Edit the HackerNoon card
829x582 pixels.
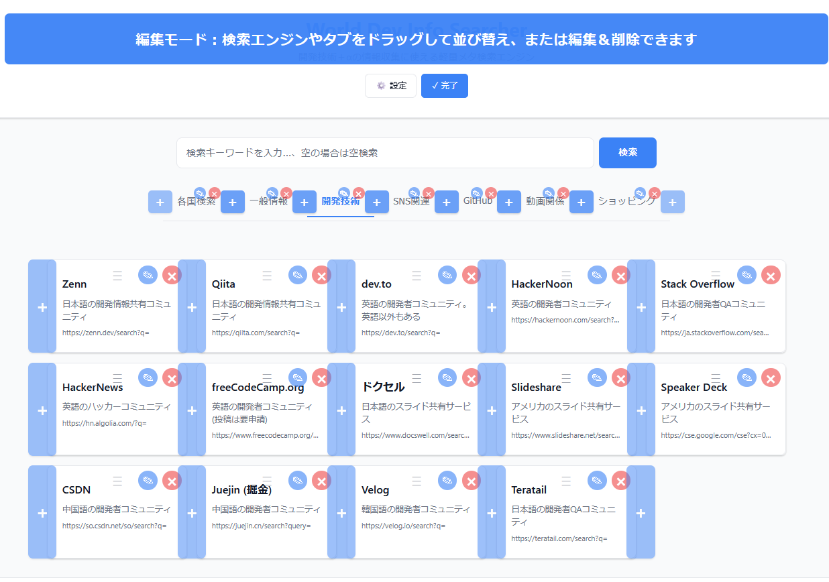[x=597, y=275]
